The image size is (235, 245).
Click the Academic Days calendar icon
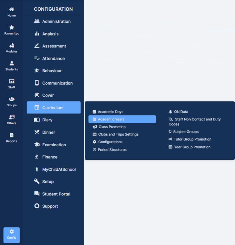tap(94, 112)
